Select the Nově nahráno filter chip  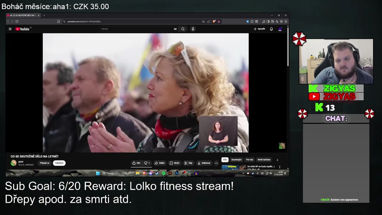tap(264, 160)
